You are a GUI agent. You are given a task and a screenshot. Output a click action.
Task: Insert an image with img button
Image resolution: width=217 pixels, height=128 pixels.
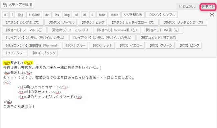point(67,15)
